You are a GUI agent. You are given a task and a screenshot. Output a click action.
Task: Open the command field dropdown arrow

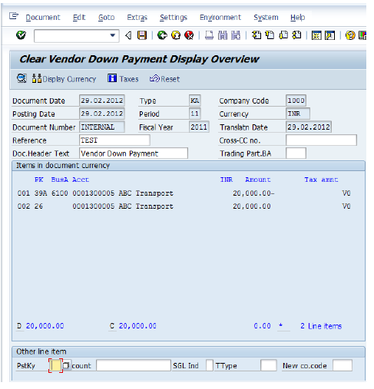coord(112,35)
